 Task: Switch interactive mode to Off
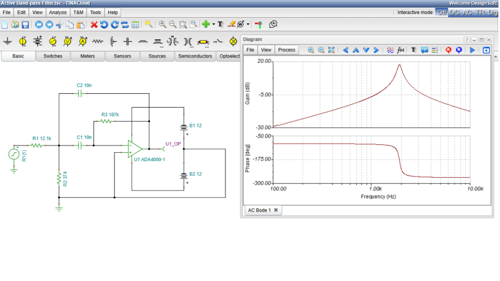(x=441, y=12)
